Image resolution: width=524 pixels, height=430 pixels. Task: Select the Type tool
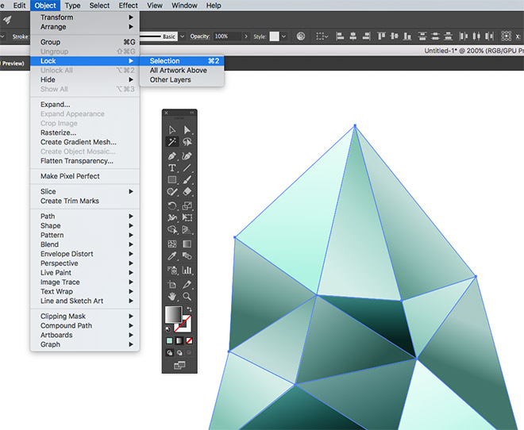tap(171, 168)
